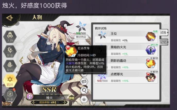
Task: Click the 点燃那光 locked skill icon
Action: pyautogui.click(x=151, y=77)
